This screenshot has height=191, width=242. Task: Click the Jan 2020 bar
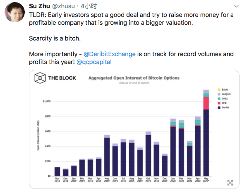tap(173, 147)
